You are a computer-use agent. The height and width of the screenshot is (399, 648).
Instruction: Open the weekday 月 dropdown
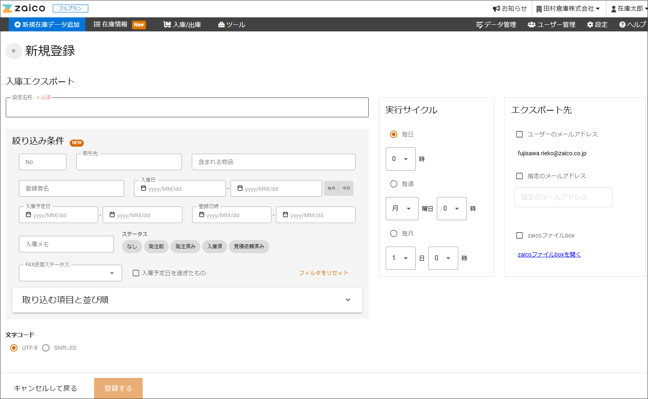point(402,209)
